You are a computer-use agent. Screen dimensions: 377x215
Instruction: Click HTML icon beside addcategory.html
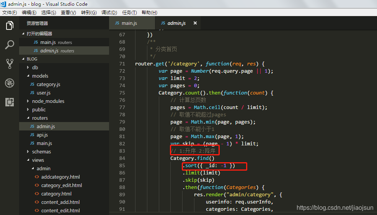tap(37, 177)
